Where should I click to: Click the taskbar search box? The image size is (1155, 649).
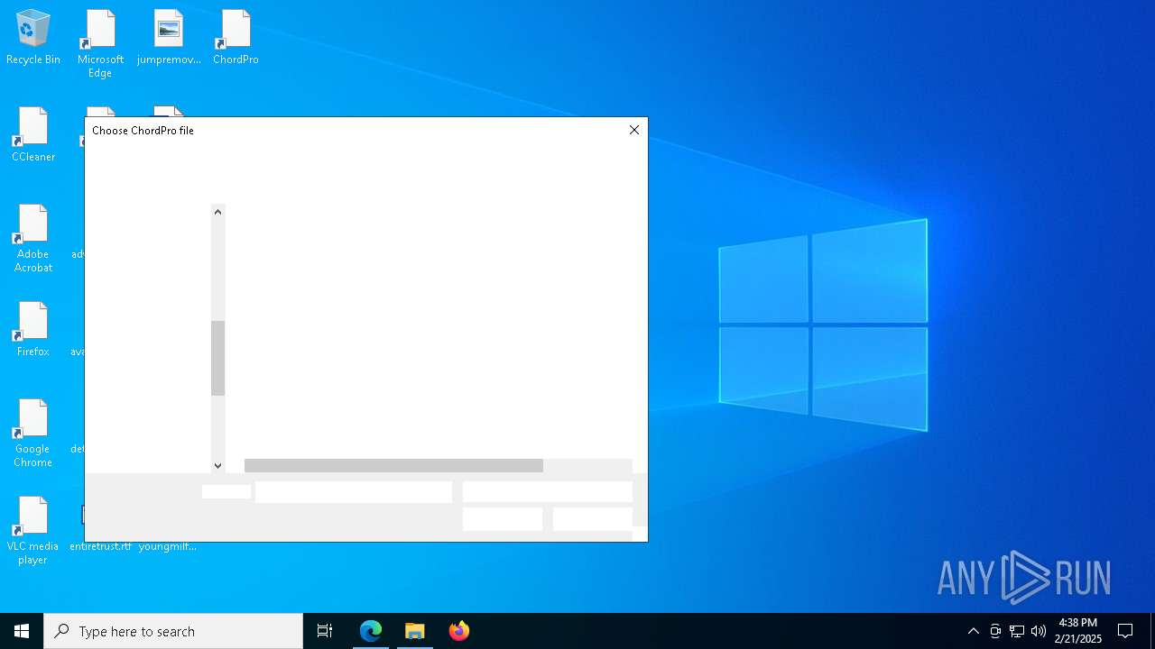pos(173,631)
